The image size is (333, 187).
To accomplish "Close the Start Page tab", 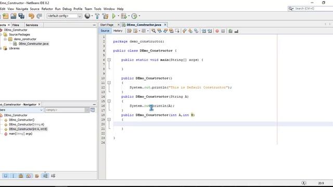I will (119, 25).
